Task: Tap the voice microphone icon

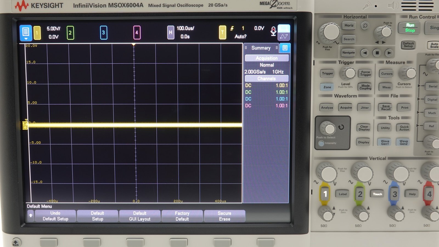Action: pos(273,31)
